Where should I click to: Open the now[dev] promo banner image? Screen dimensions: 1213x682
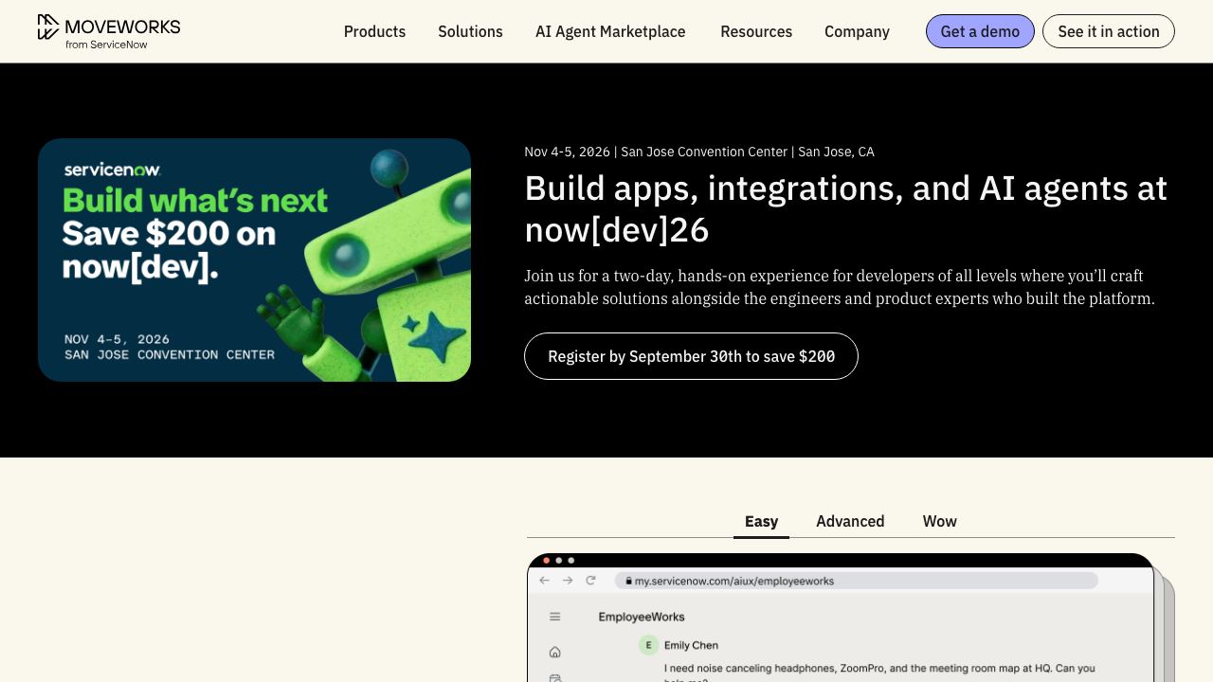pos(254,260)
